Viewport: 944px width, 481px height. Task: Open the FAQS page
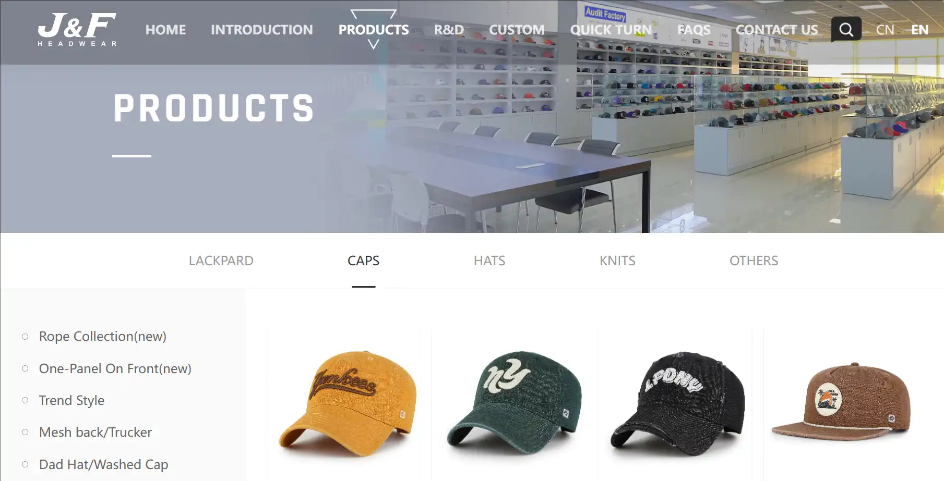click(694, 30)
